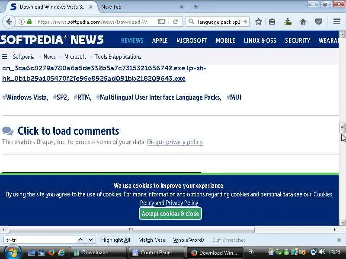Switch to Control Panel taskbar window
The height and width of the screenshot is (259, 346).
(157, 253)
